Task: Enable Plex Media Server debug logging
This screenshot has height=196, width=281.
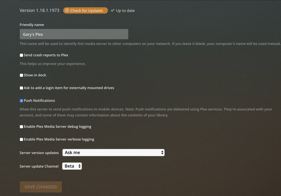Action: pyautogui.click(x=21, y=127)
